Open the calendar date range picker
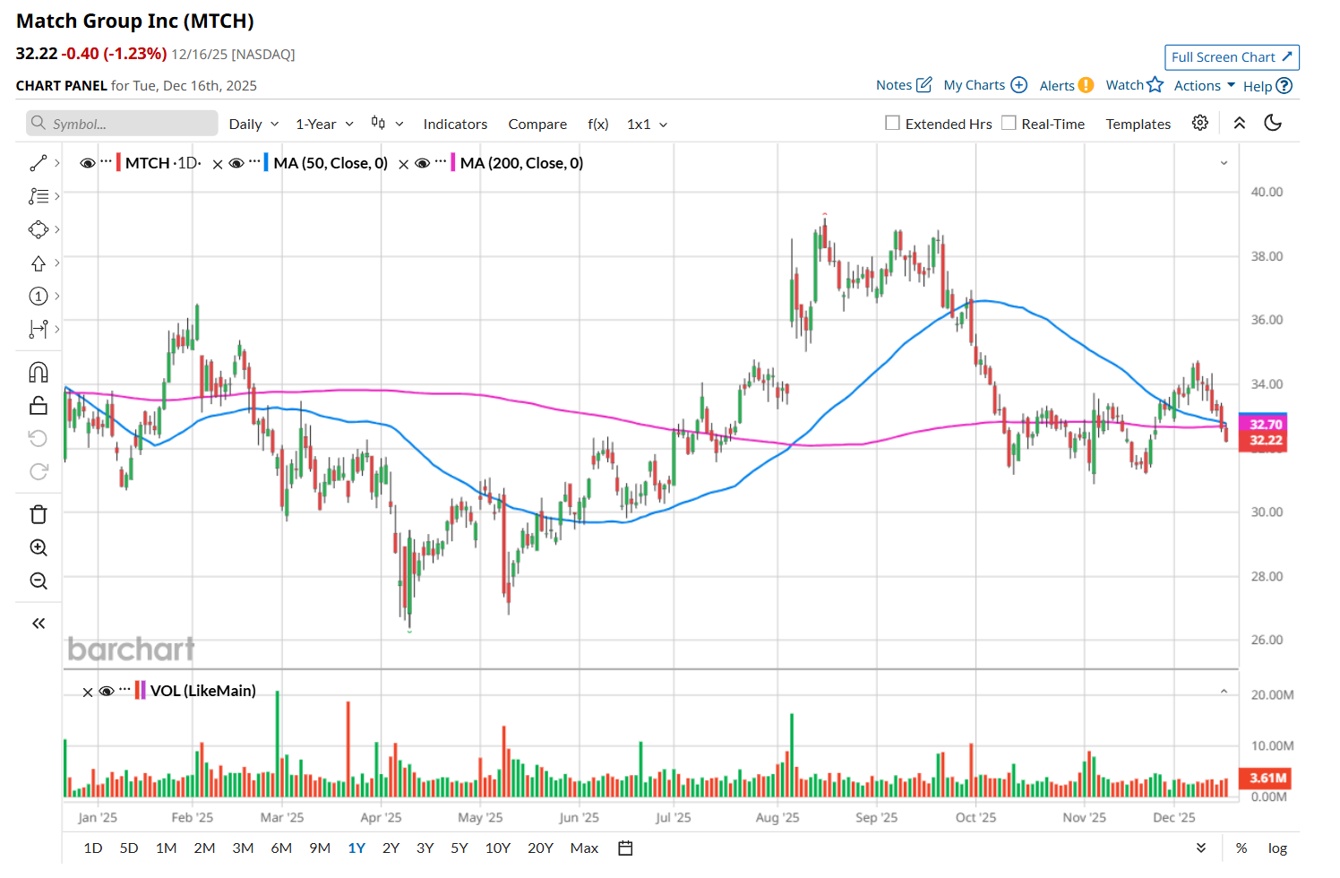 [x=625, y=848]
